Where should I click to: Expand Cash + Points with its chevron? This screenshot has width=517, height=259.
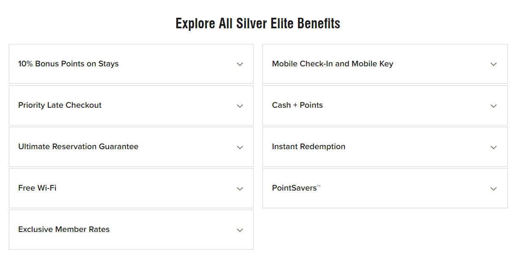pos(493,106)
